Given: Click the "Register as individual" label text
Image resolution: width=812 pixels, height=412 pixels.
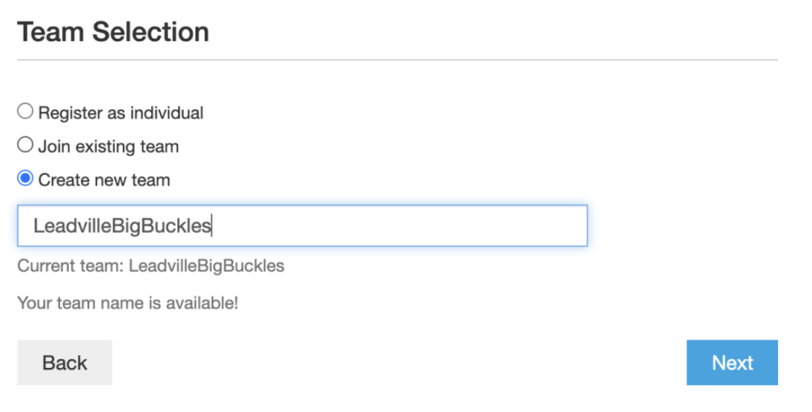Looking at the screenshot, I should [x=120, y=113].
